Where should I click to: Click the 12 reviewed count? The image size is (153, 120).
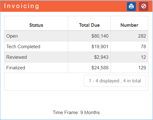144,57
